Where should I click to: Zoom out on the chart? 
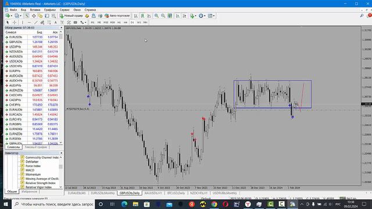coord(163,16)
